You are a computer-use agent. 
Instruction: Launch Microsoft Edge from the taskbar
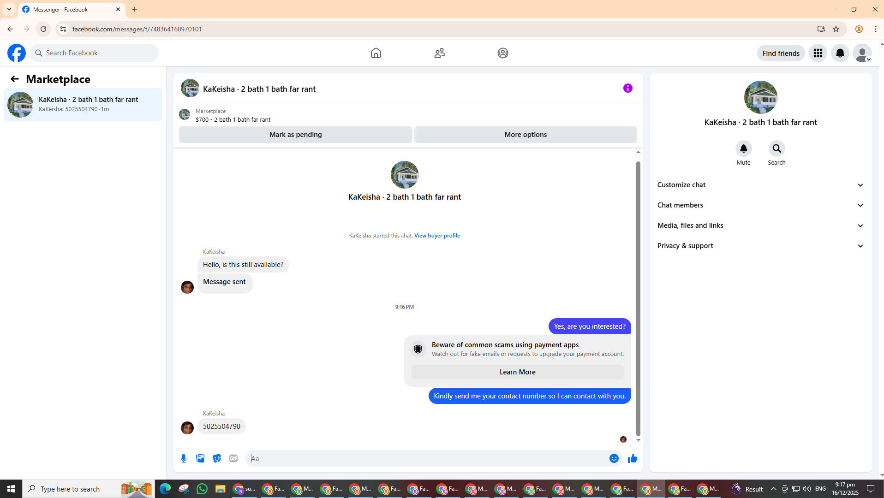(x=165, y=489)
